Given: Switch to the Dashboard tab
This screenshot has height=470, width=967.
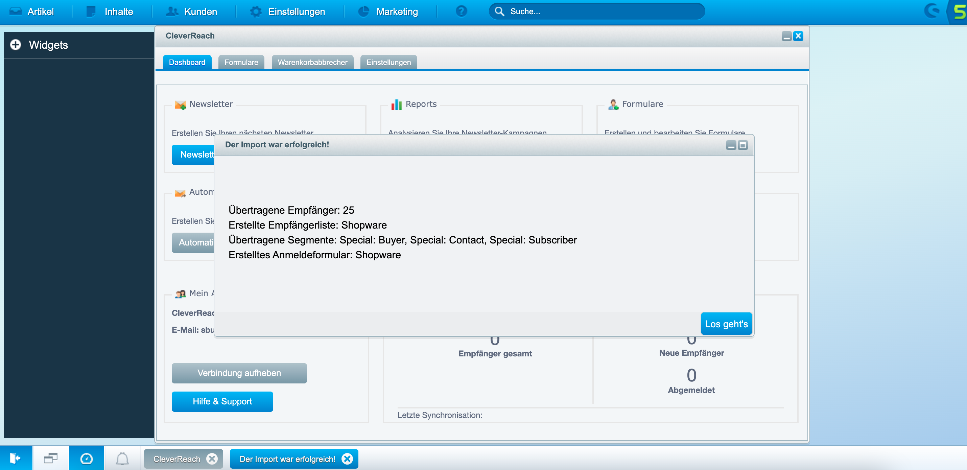Looking at the screenshot, I should point(187,62).
